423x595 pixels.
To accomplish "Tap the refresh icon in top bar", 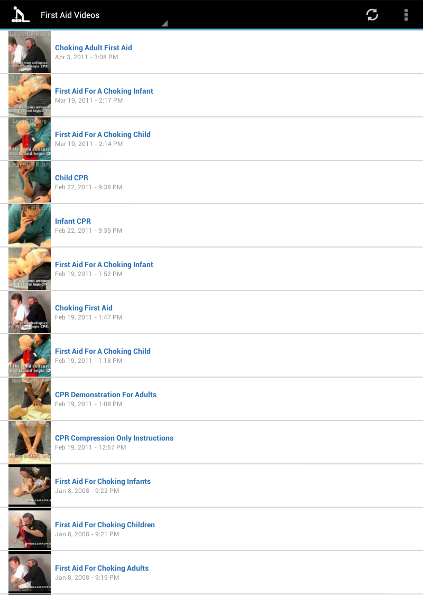I will (372, 15).
